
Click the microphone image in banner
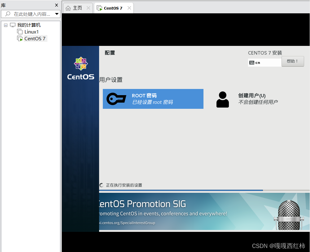click(289, 215)
